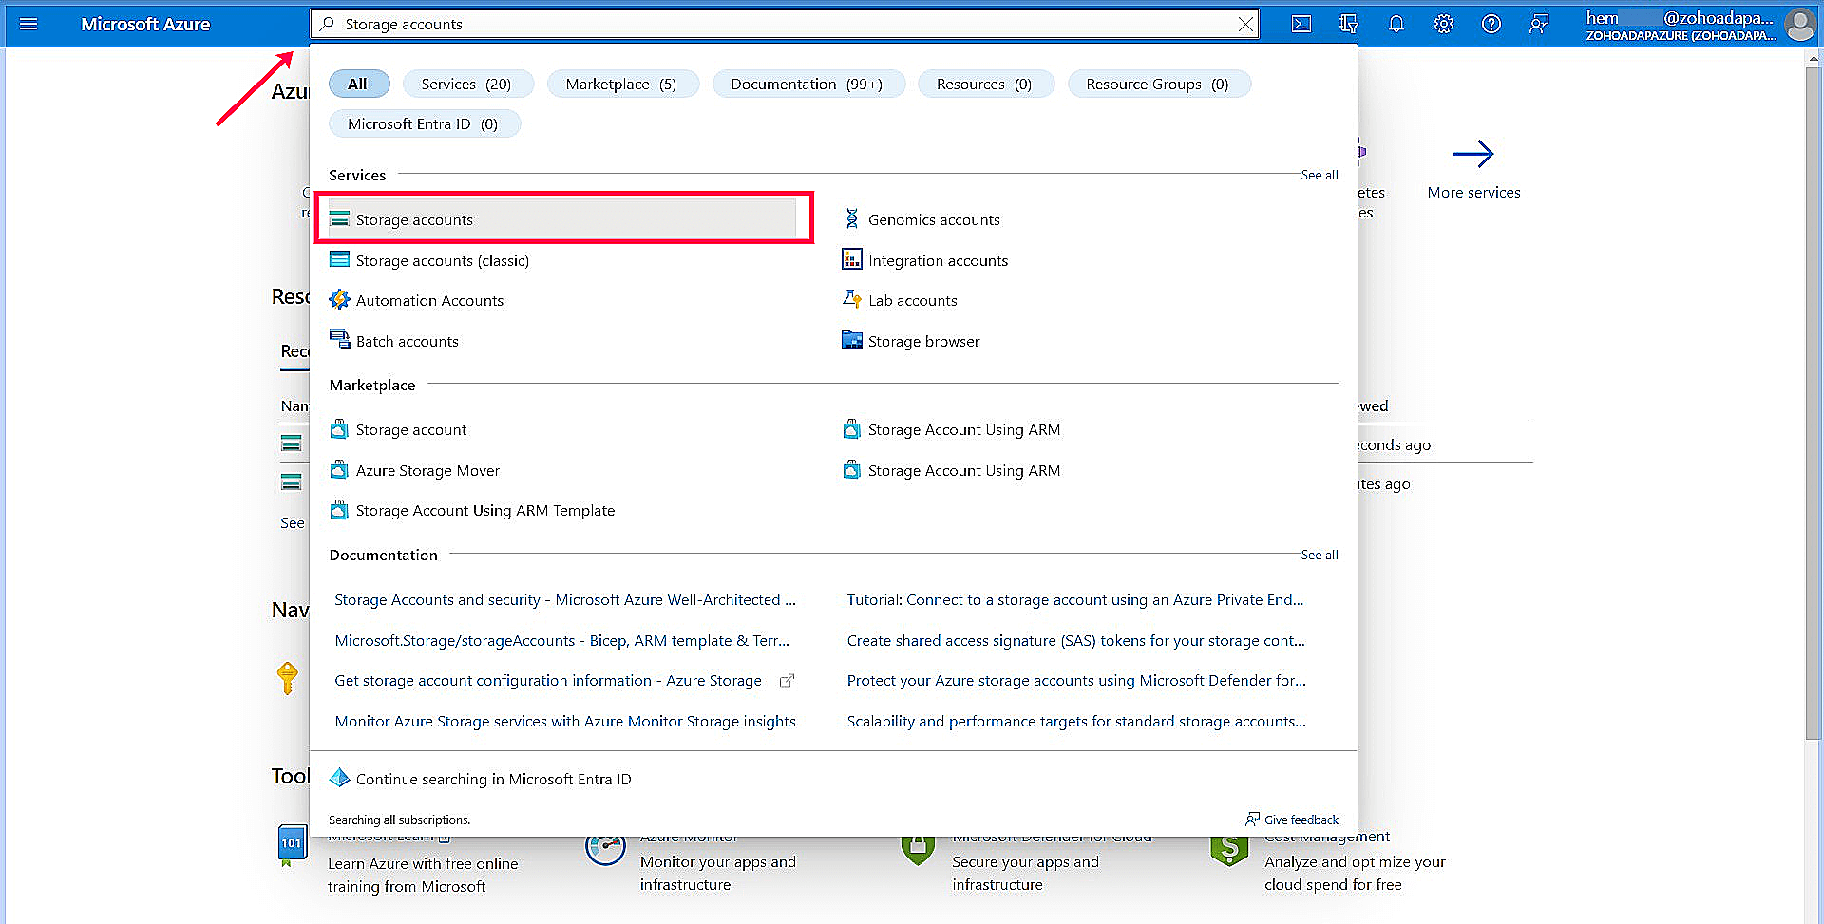Viewport: 1824px width, 924px height.
Task: Filter results by Services (20)
Action: (x=467, y=84)
